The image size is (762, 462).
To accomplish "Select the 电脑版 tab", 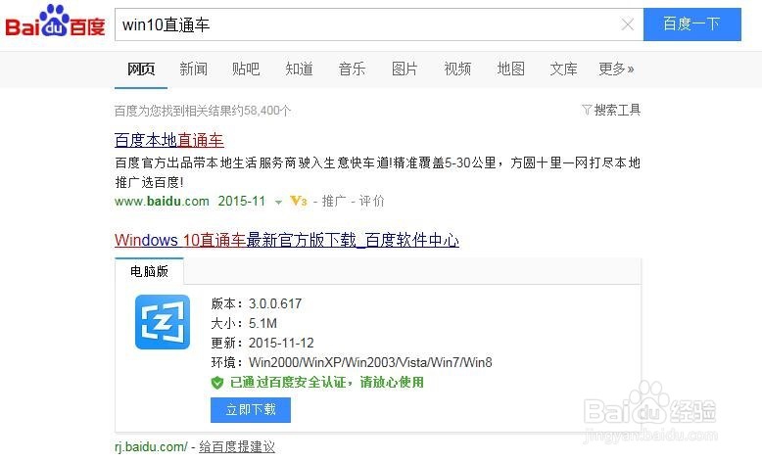I will (x=149, y=271).
